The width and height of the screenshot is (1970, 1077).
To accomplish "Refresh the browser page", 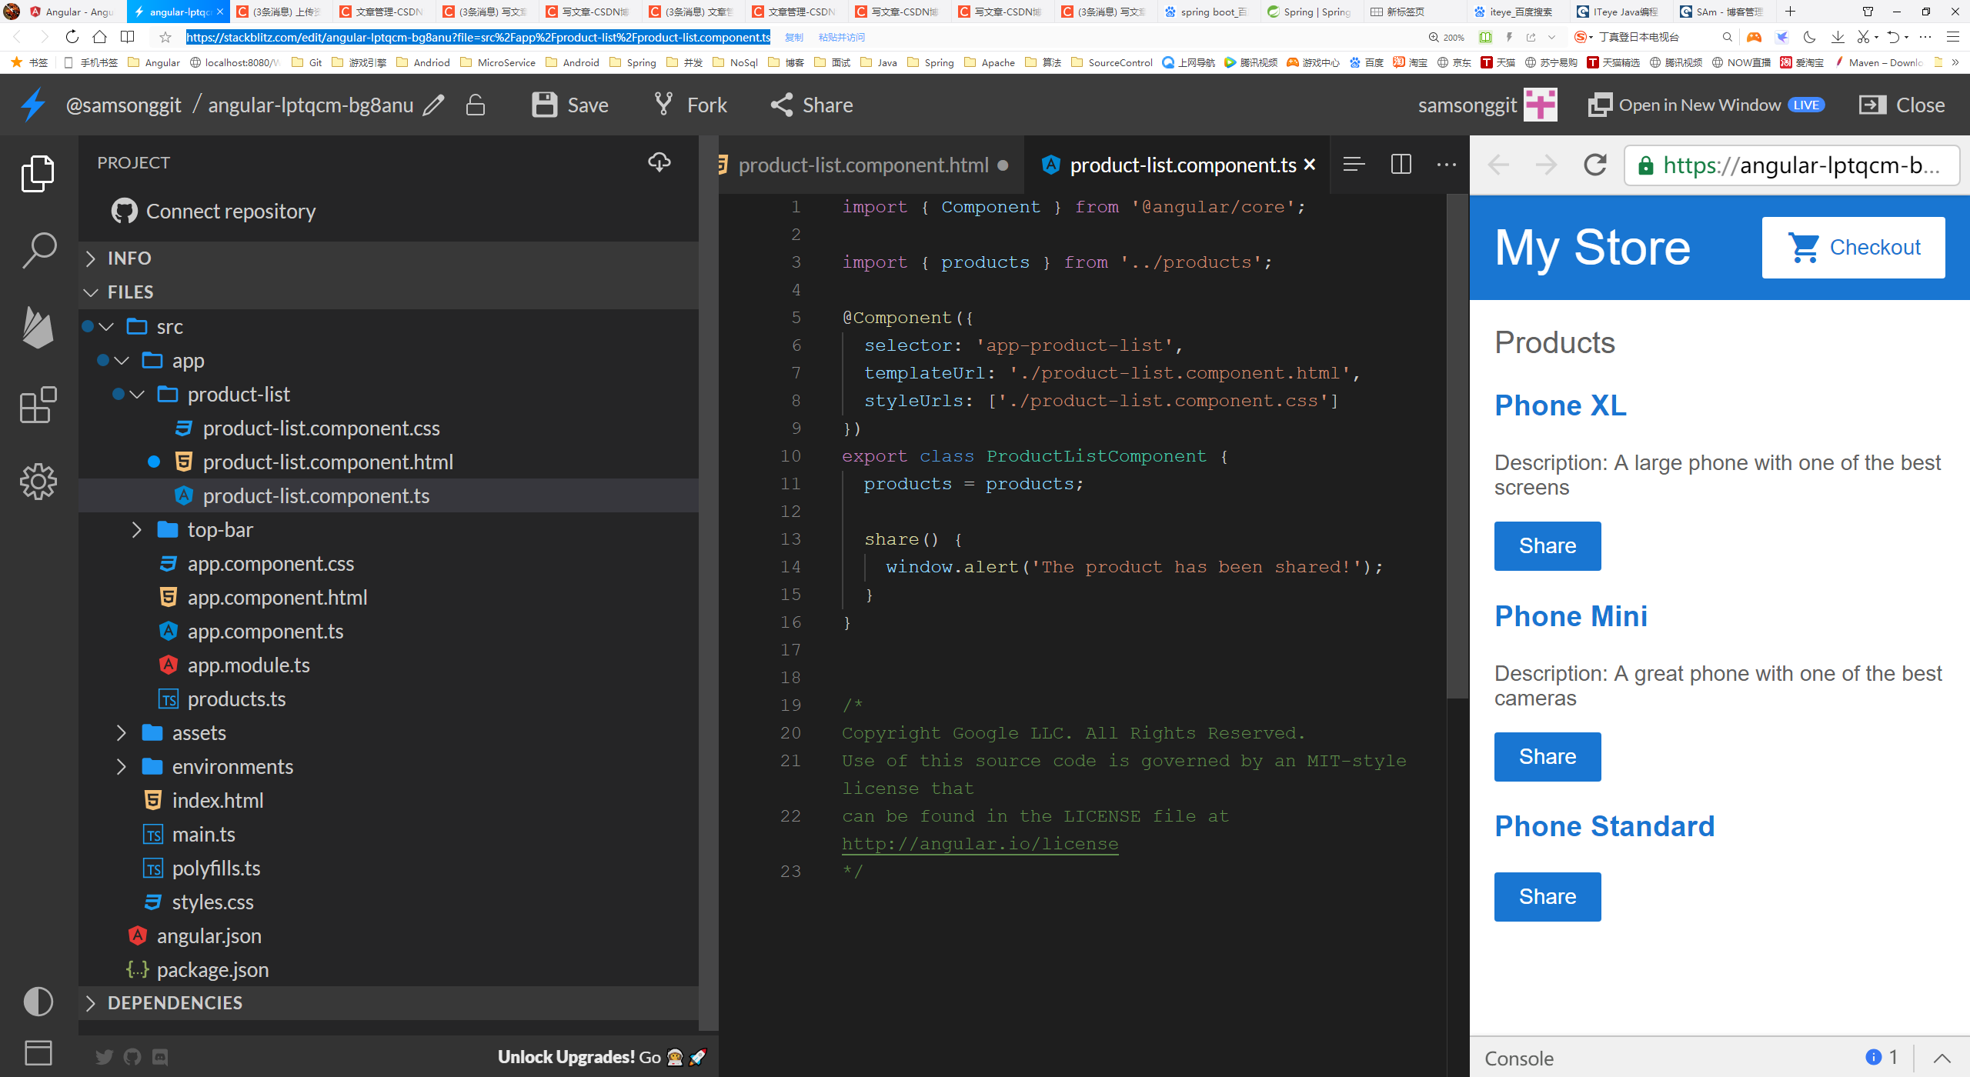I will 72,37.
